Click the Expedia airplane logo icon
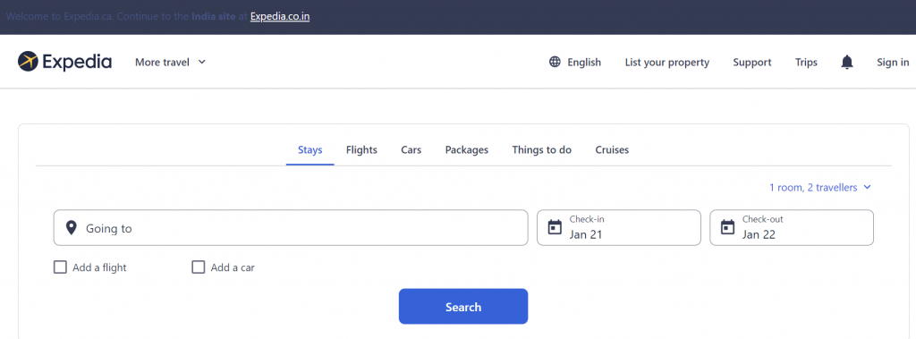 [28, 62]
